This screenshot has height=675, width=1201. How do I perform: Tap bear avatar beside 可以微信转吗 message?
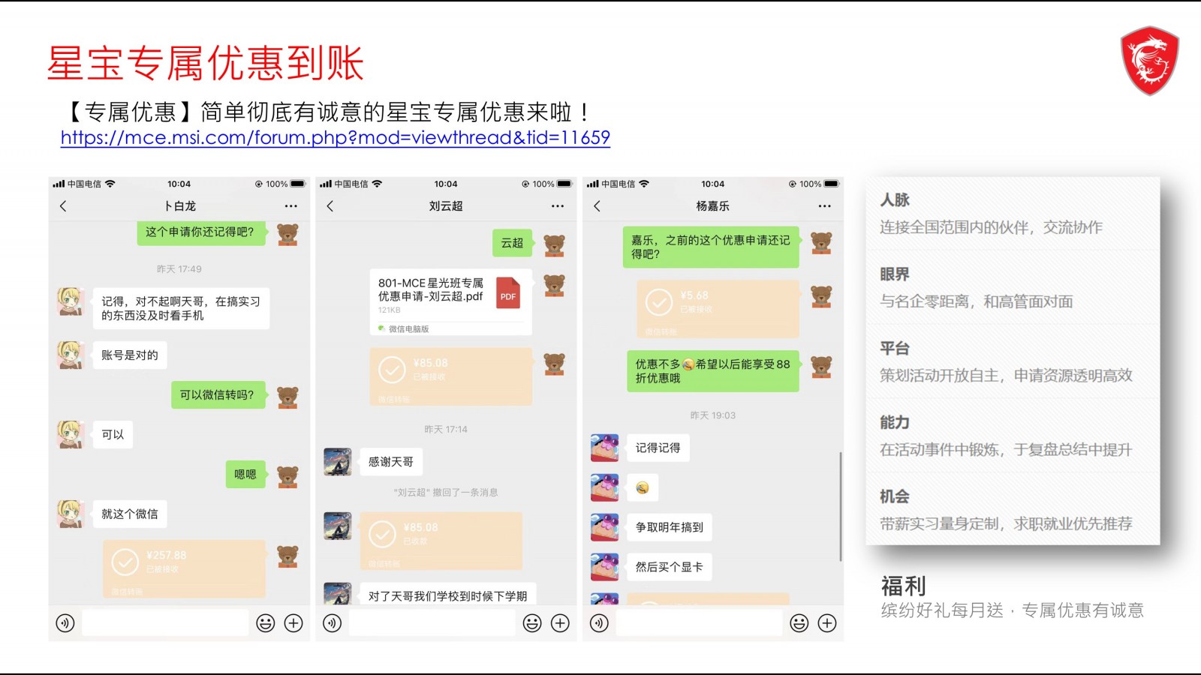(x=287, y=397)
